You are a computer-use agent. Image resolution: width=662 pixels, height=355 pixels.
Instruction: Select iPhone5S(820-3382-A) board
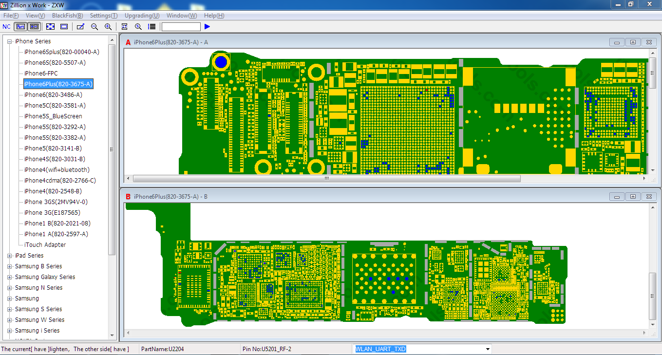click(55, 138)
